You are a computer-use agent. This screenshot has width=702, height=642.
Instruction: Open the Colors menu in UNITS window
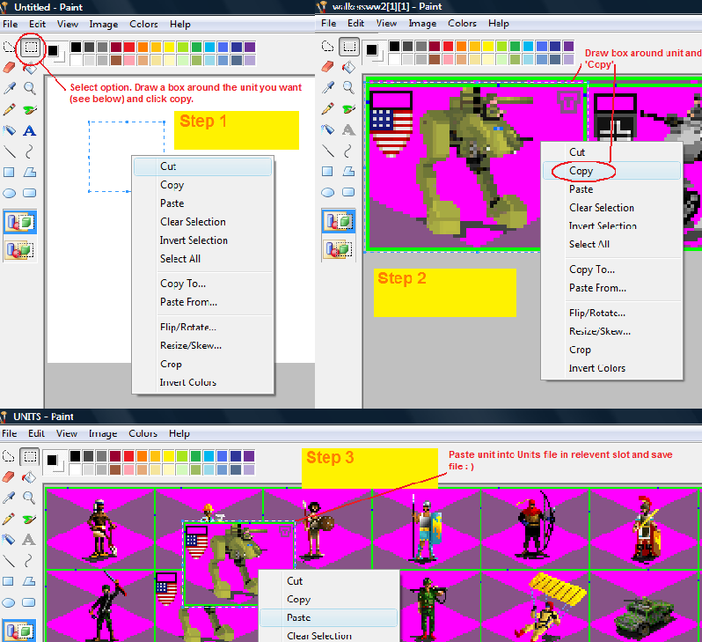pyautogui.click(x=143, y=433)
